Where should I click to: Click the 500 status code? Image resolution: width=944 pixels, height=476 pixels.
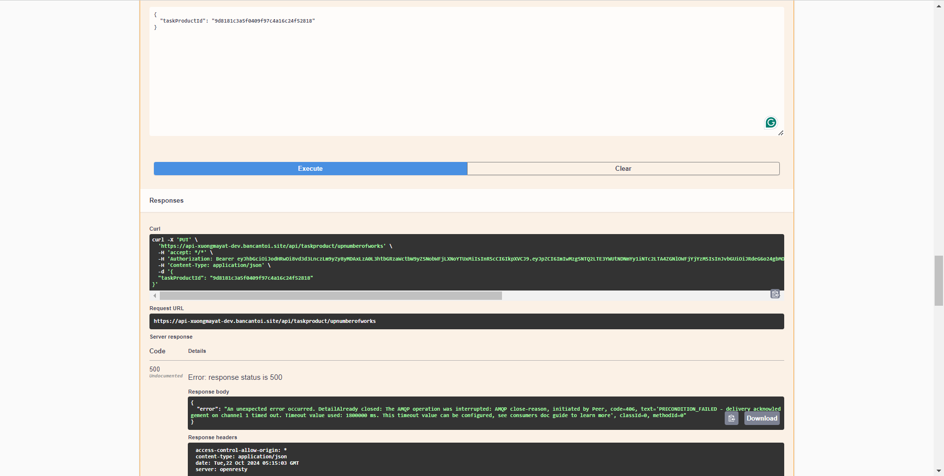click(x=155, y=369)
